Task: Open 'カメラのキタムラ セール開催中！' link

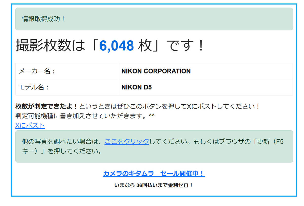Action: pyautogui.click(x=154, y=174)
